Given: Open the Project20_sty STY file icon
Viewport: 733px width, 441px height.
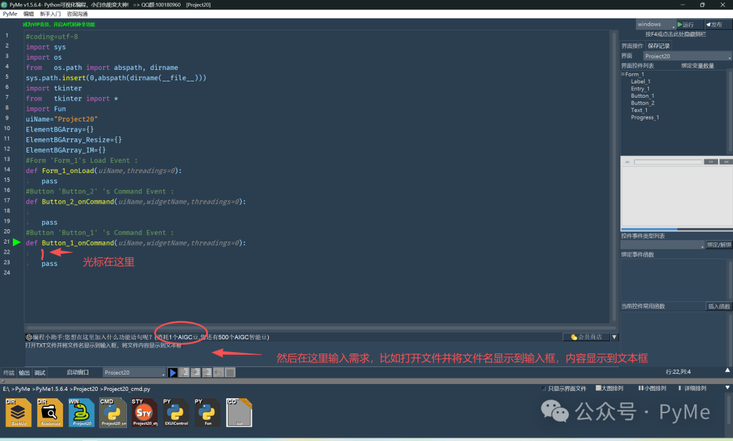Looking at the screenshot, I should tap(145, 413).
